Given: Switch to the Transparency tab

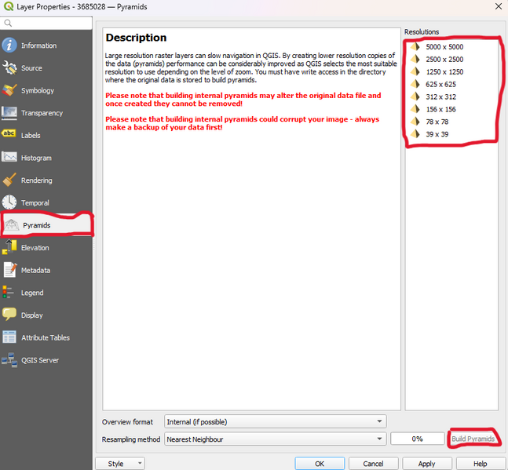Looking at the screenshot, I should [46, 113].
